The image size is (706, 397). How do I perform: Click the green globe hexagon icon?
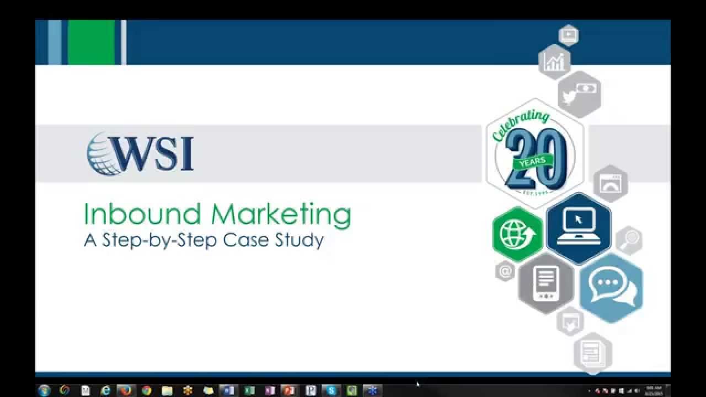(517, 234)
